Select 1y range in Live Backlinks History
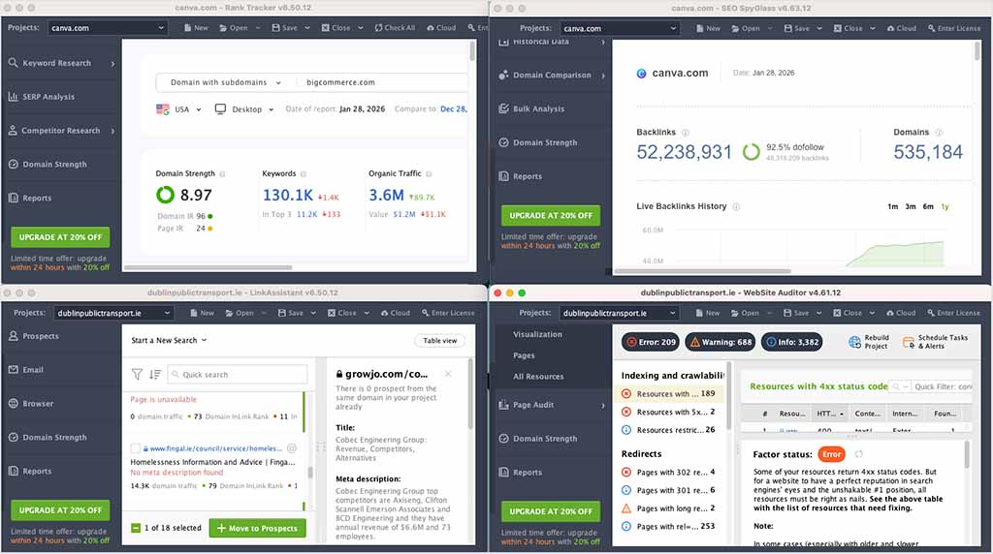This screenshot has width=993, height=554. 945,207
